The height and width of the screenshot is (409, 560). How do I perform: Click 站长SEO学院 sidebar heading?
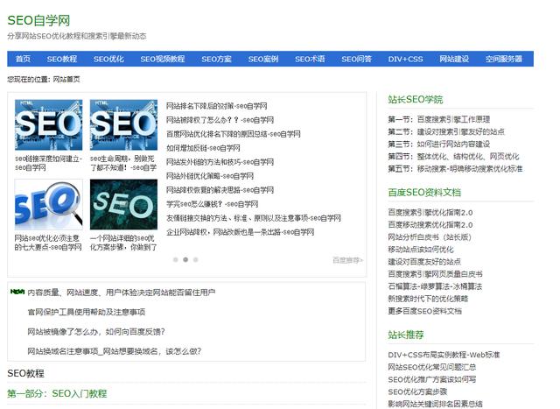click(x=416, y=99)
